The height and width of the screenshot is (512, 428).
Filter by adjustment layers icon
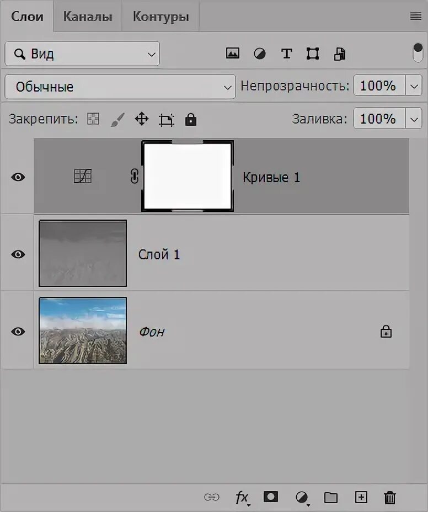260,54
